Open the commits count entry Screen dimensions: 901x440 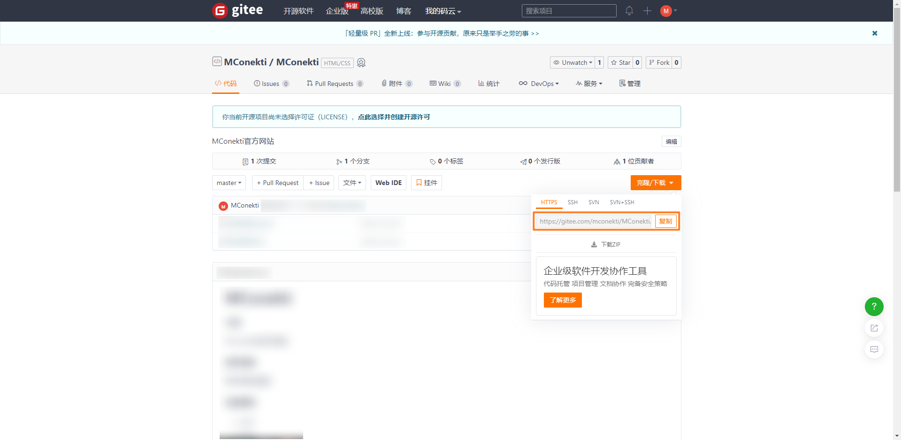pyautogui.click(x=259, y=162)
